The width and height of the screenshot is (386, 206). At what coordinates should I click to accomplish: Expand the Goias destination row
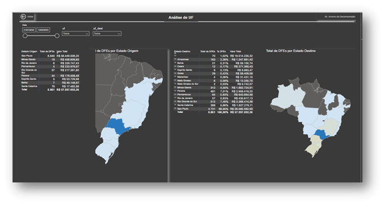[175, 74]
